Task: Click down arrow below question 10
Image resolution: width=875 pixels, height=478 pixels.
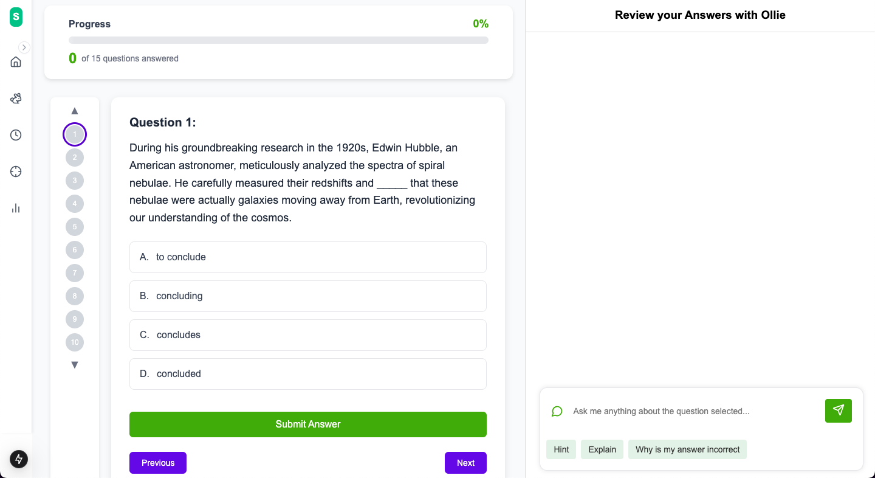Action: 75,365
